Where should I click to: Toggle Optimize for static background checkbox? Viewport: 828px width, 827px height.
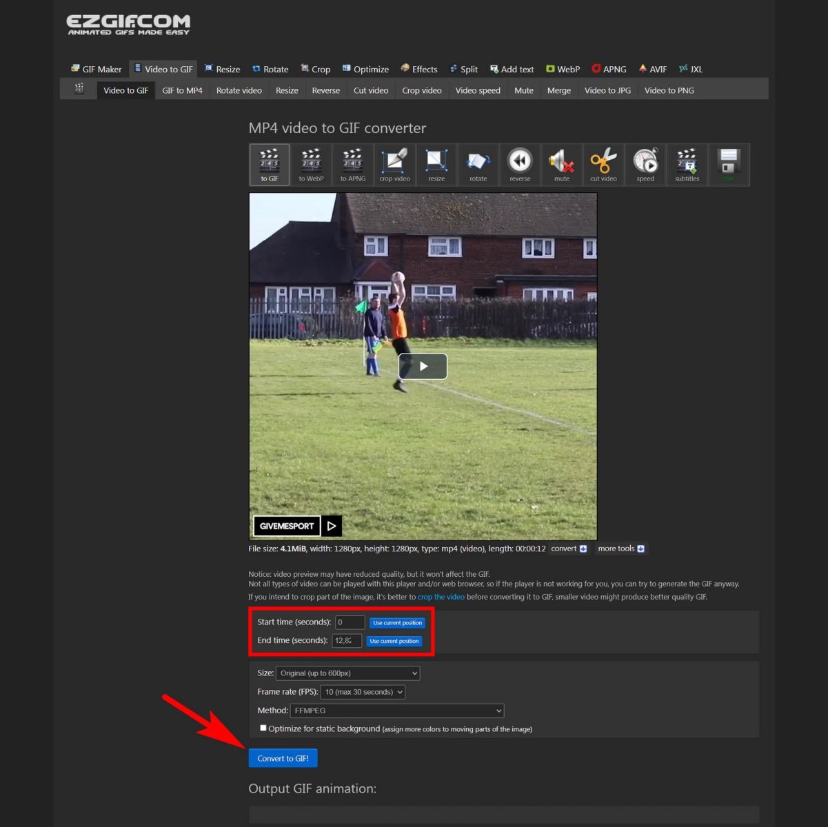pyautogui.click(x=263, y=728)
